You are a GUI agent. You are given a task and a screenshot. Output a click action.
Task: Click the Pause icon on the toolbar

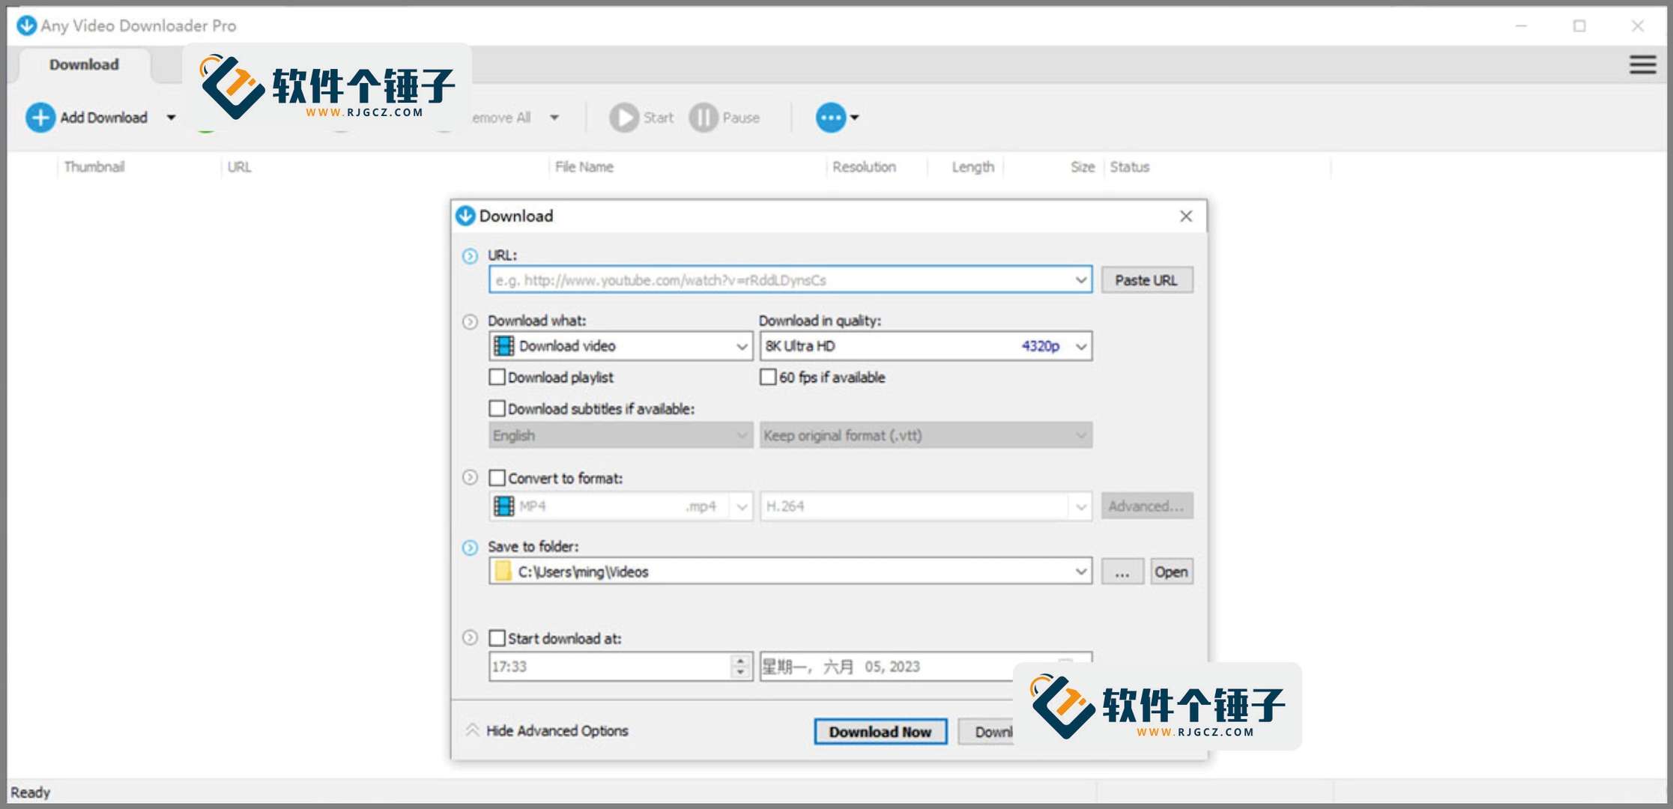click(702, 117)
